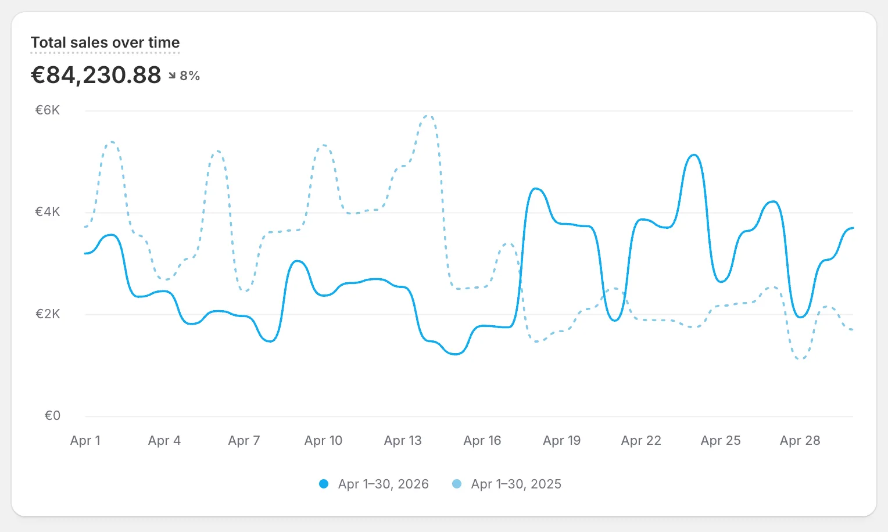This screenshot has height=532, width=888.
Task: Click the €2K y-axis label
Action: (48, 314)
